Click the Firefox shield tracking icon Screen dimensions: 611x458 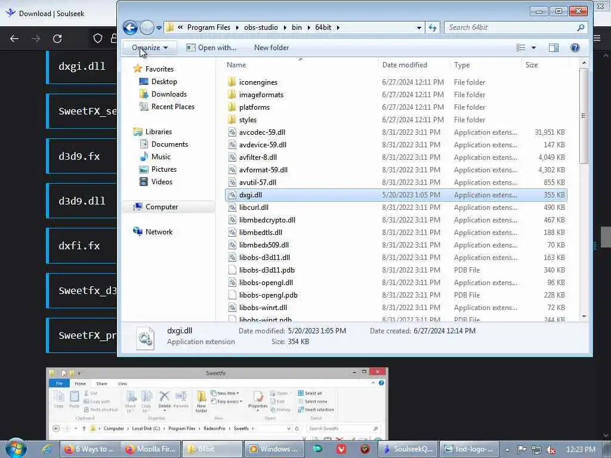click(x=97, y=38)
